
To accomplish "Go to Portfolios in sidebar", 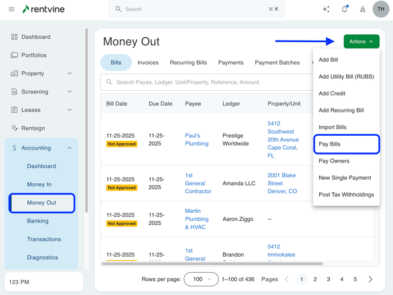I will pos(34,55).
